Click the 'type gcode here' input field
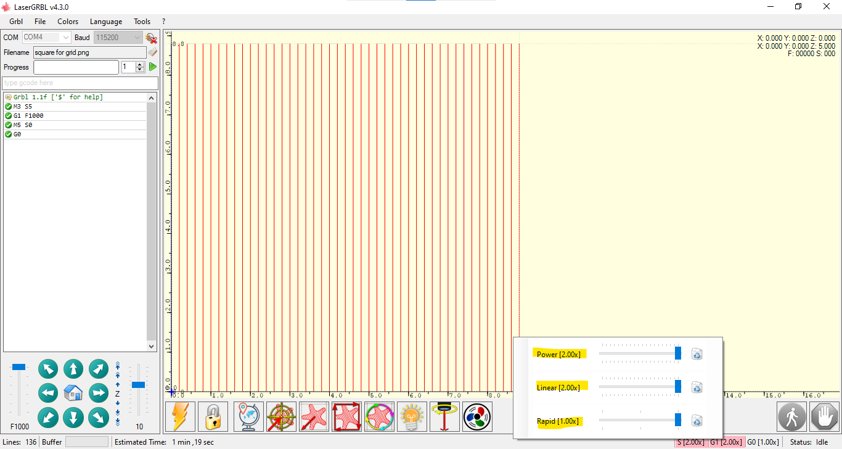 point(81,83)
